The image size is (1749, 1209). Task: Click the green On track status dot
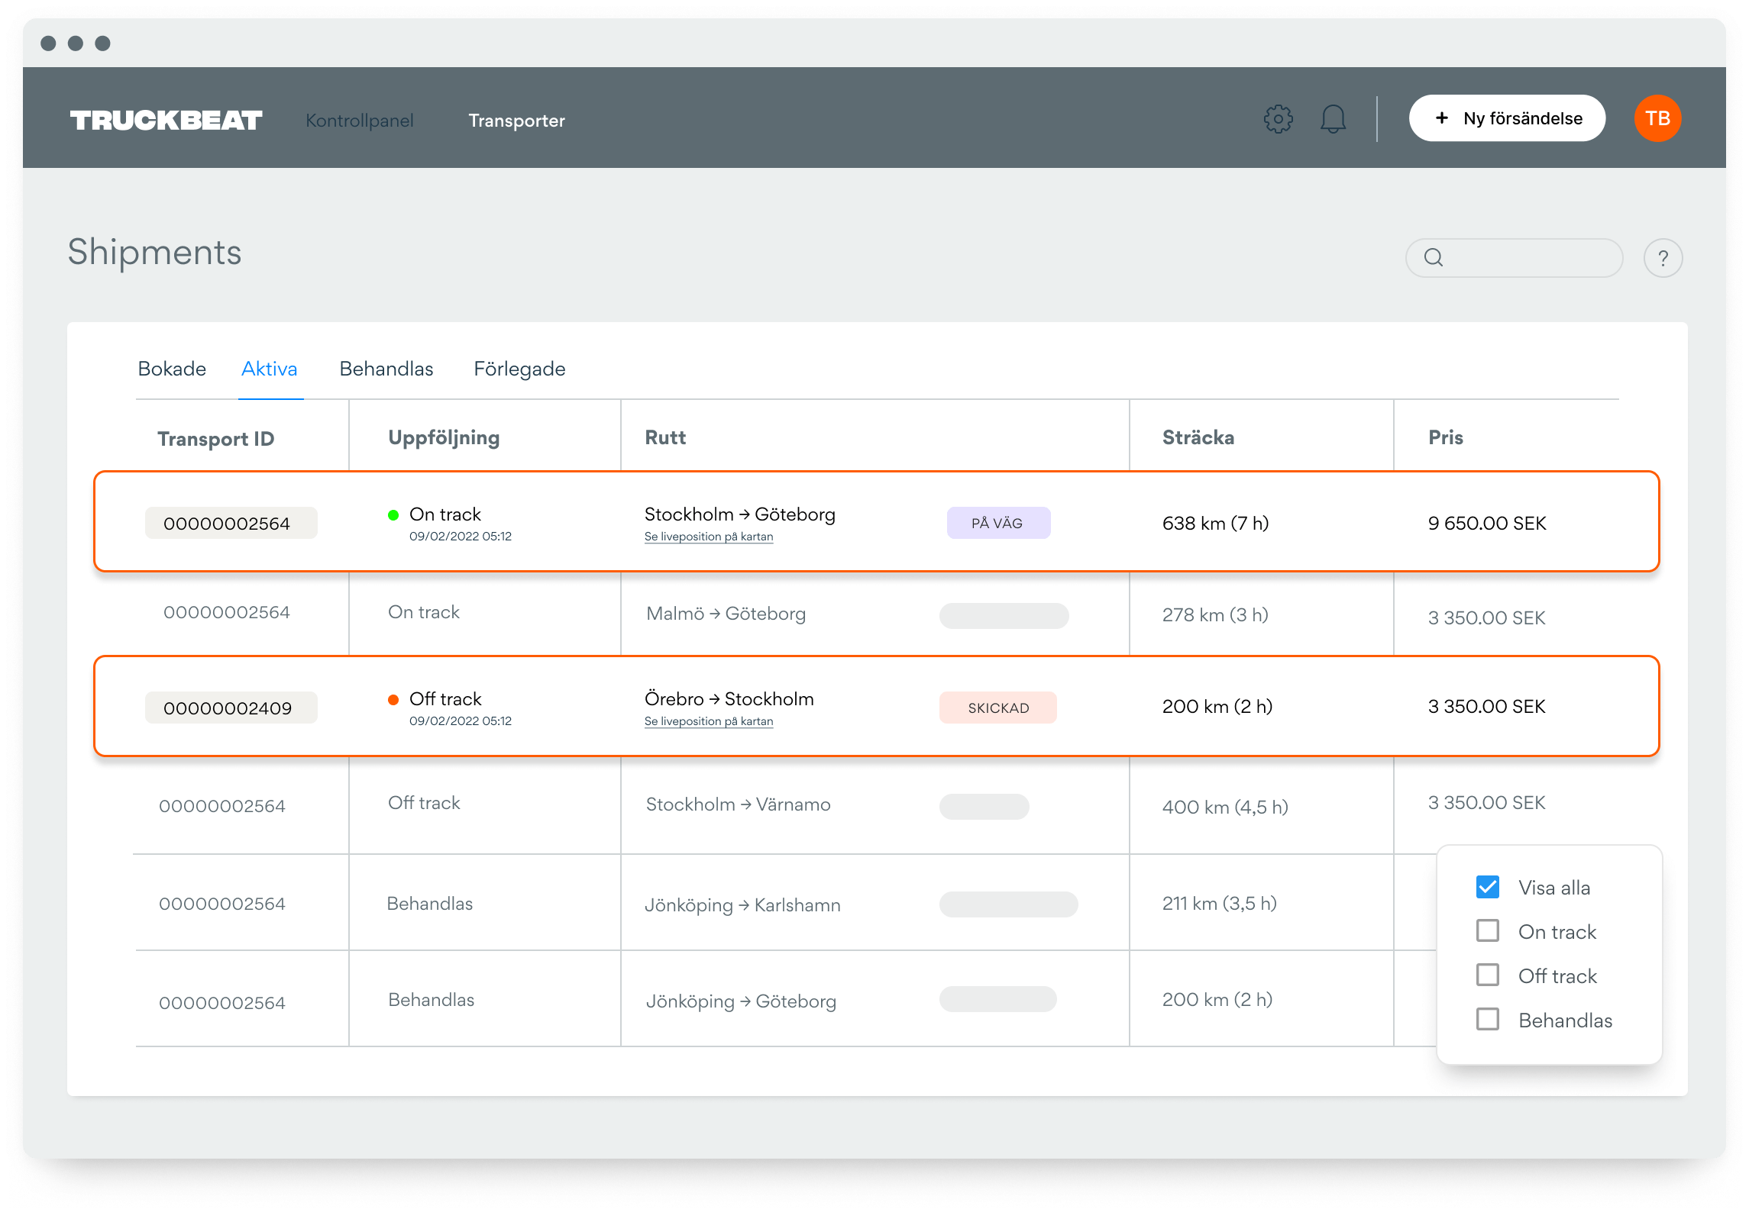tap(393, 515)
